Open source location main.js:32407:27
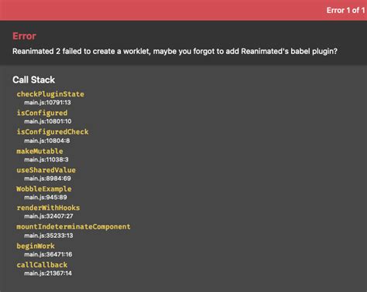 tap(49, 216)
